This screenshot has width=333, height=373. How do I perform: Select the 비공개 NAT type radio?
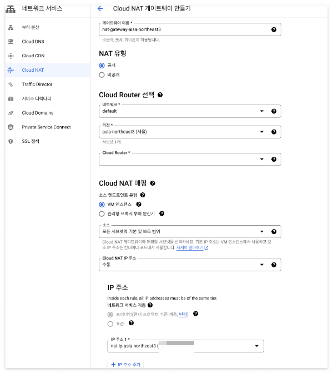[102, 75]
